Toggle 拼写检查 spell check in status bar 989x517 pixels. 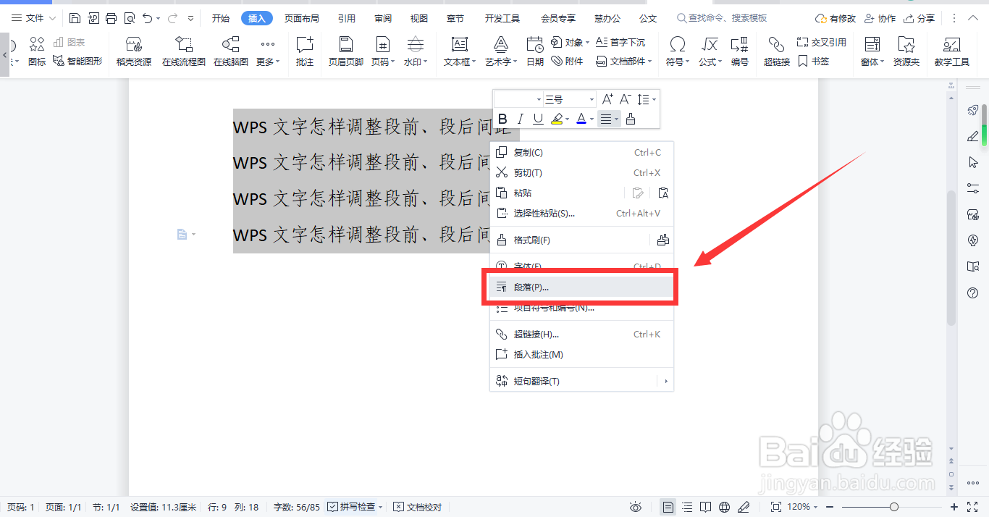click(355, 507)
